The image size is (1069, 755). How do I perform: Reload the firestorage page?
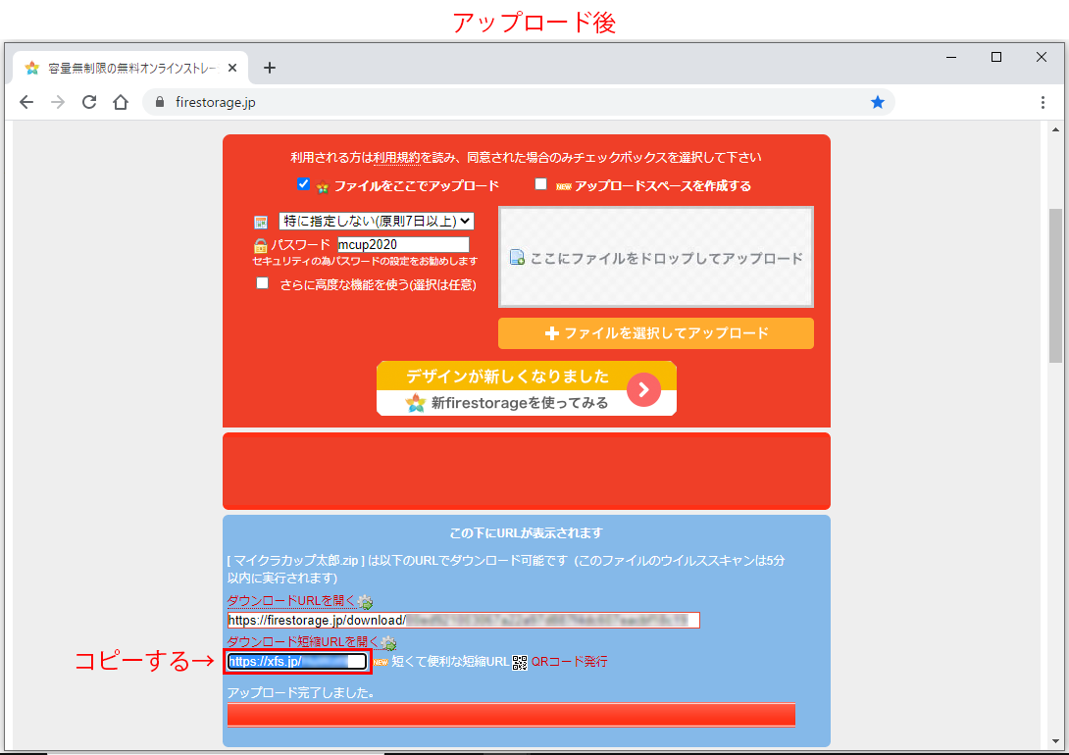coord(89,102)
